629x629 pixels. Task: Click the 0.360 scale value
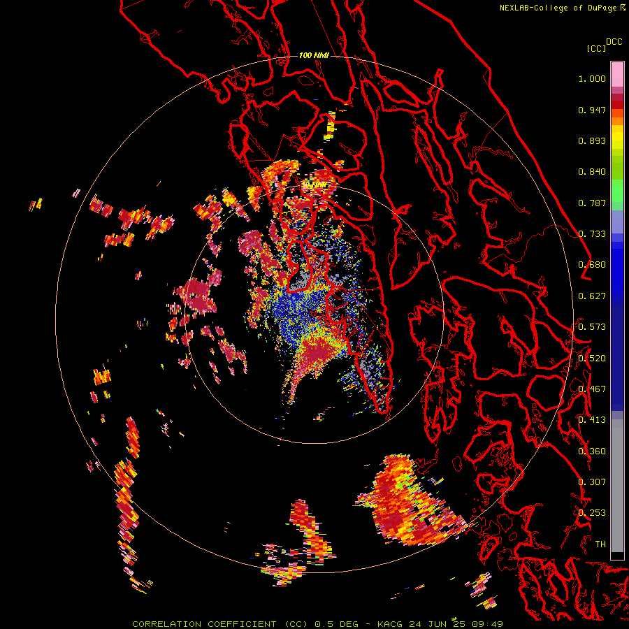click(x=592, y=451)
